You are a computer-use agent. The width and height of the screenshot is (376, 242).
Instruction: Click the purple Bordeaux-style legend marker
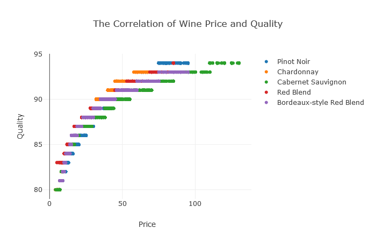pos(266,103)
